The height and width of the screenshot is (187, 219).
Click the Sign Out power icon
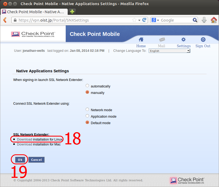pyautogui.click(x=203, y=40)
